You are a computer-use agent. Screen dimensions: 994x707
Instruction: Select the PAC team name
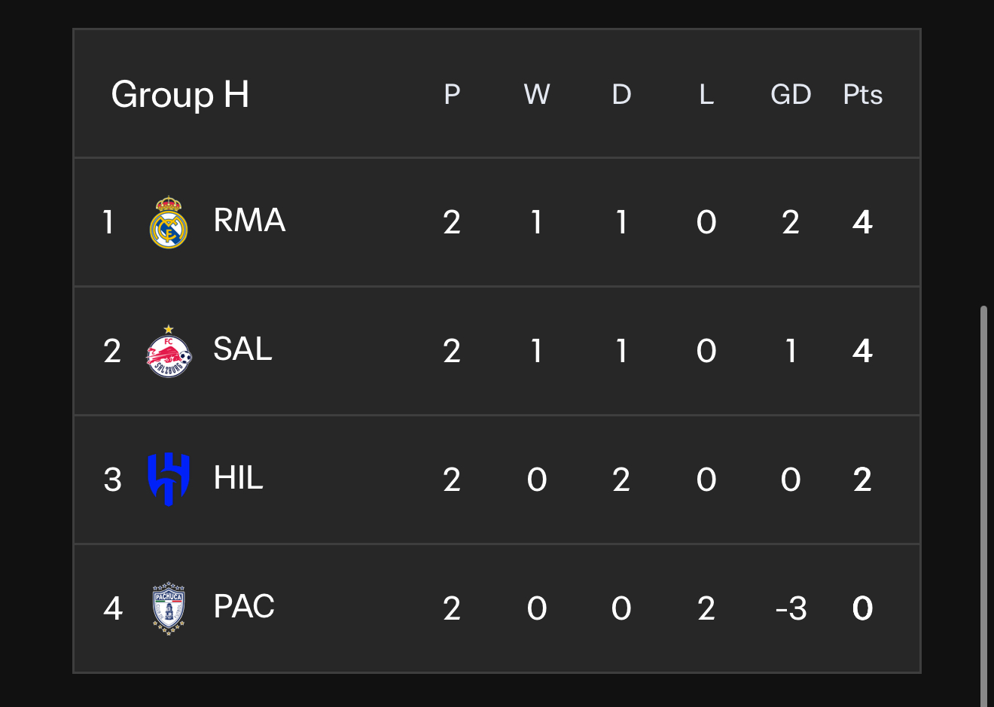(244, 607)
